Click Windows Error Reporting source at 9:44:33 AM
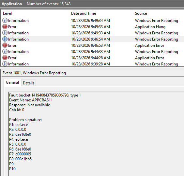The image size is (184, 176). [x=156, y=52]
